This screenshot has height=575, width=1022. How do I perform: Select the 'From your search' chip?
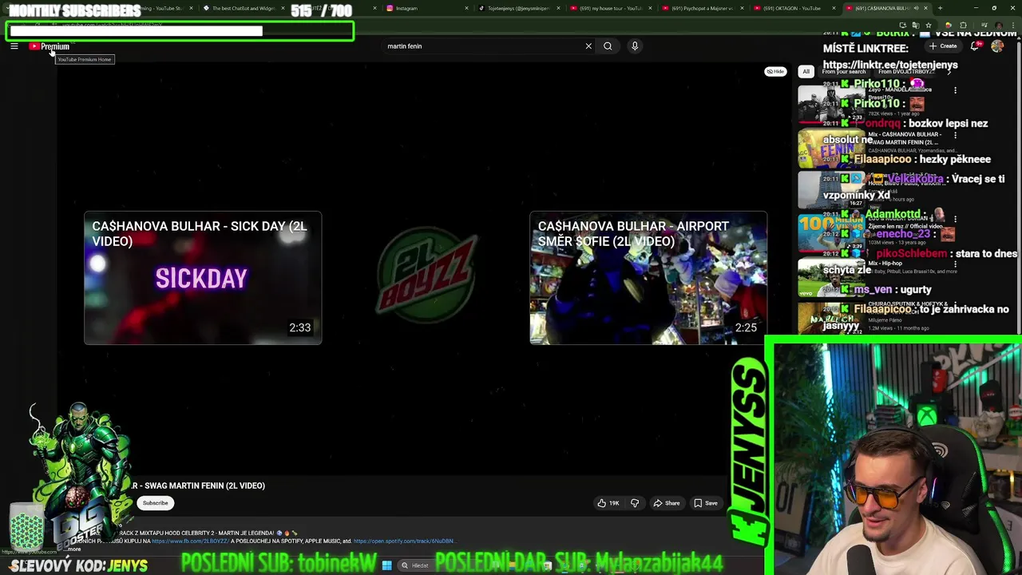[x=844, y=72]
